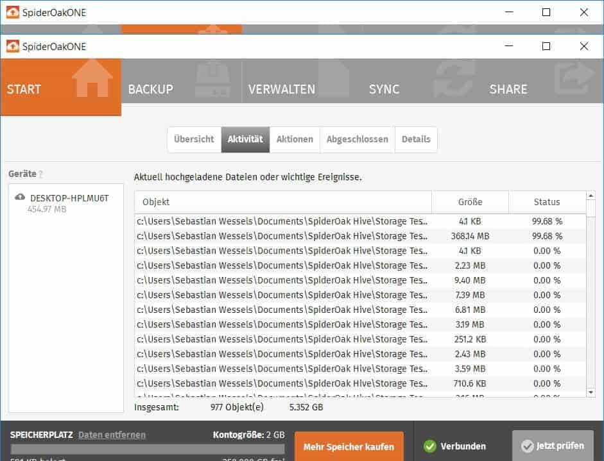604x461 pixels.
Task: Switch to the Aktionen sub-tab
Action: click(x=295, y=139)
